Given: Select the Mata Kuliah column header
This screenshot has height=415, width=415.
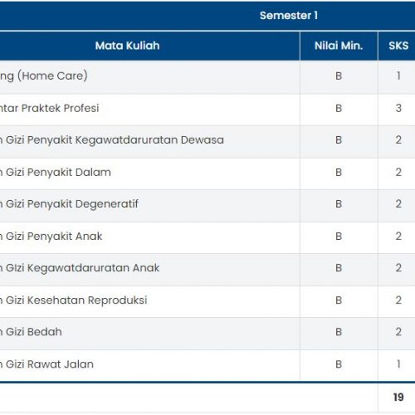Looking at the screenshot, I should 127,46.
